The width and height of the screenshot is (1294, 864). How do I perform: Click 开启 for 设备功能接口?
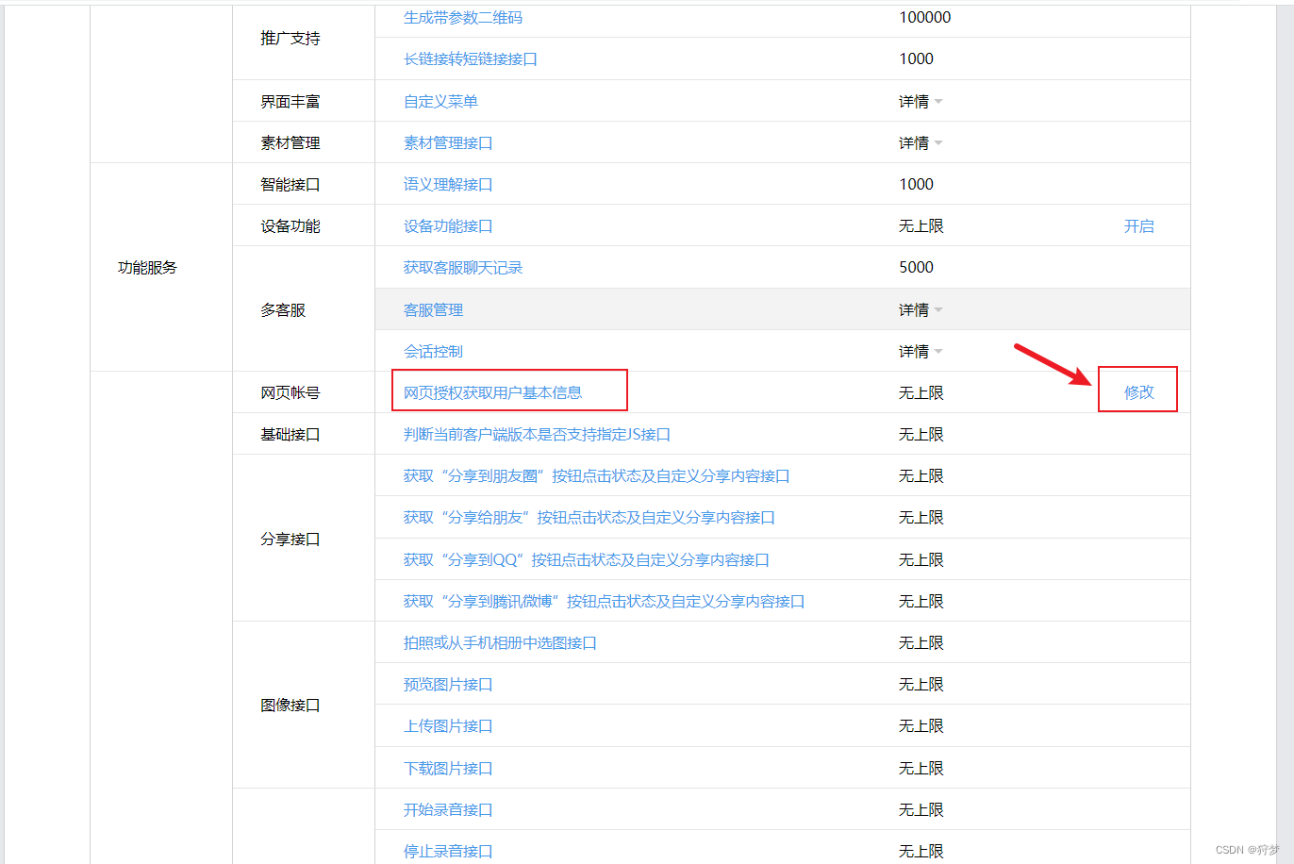click(1139, 226)
